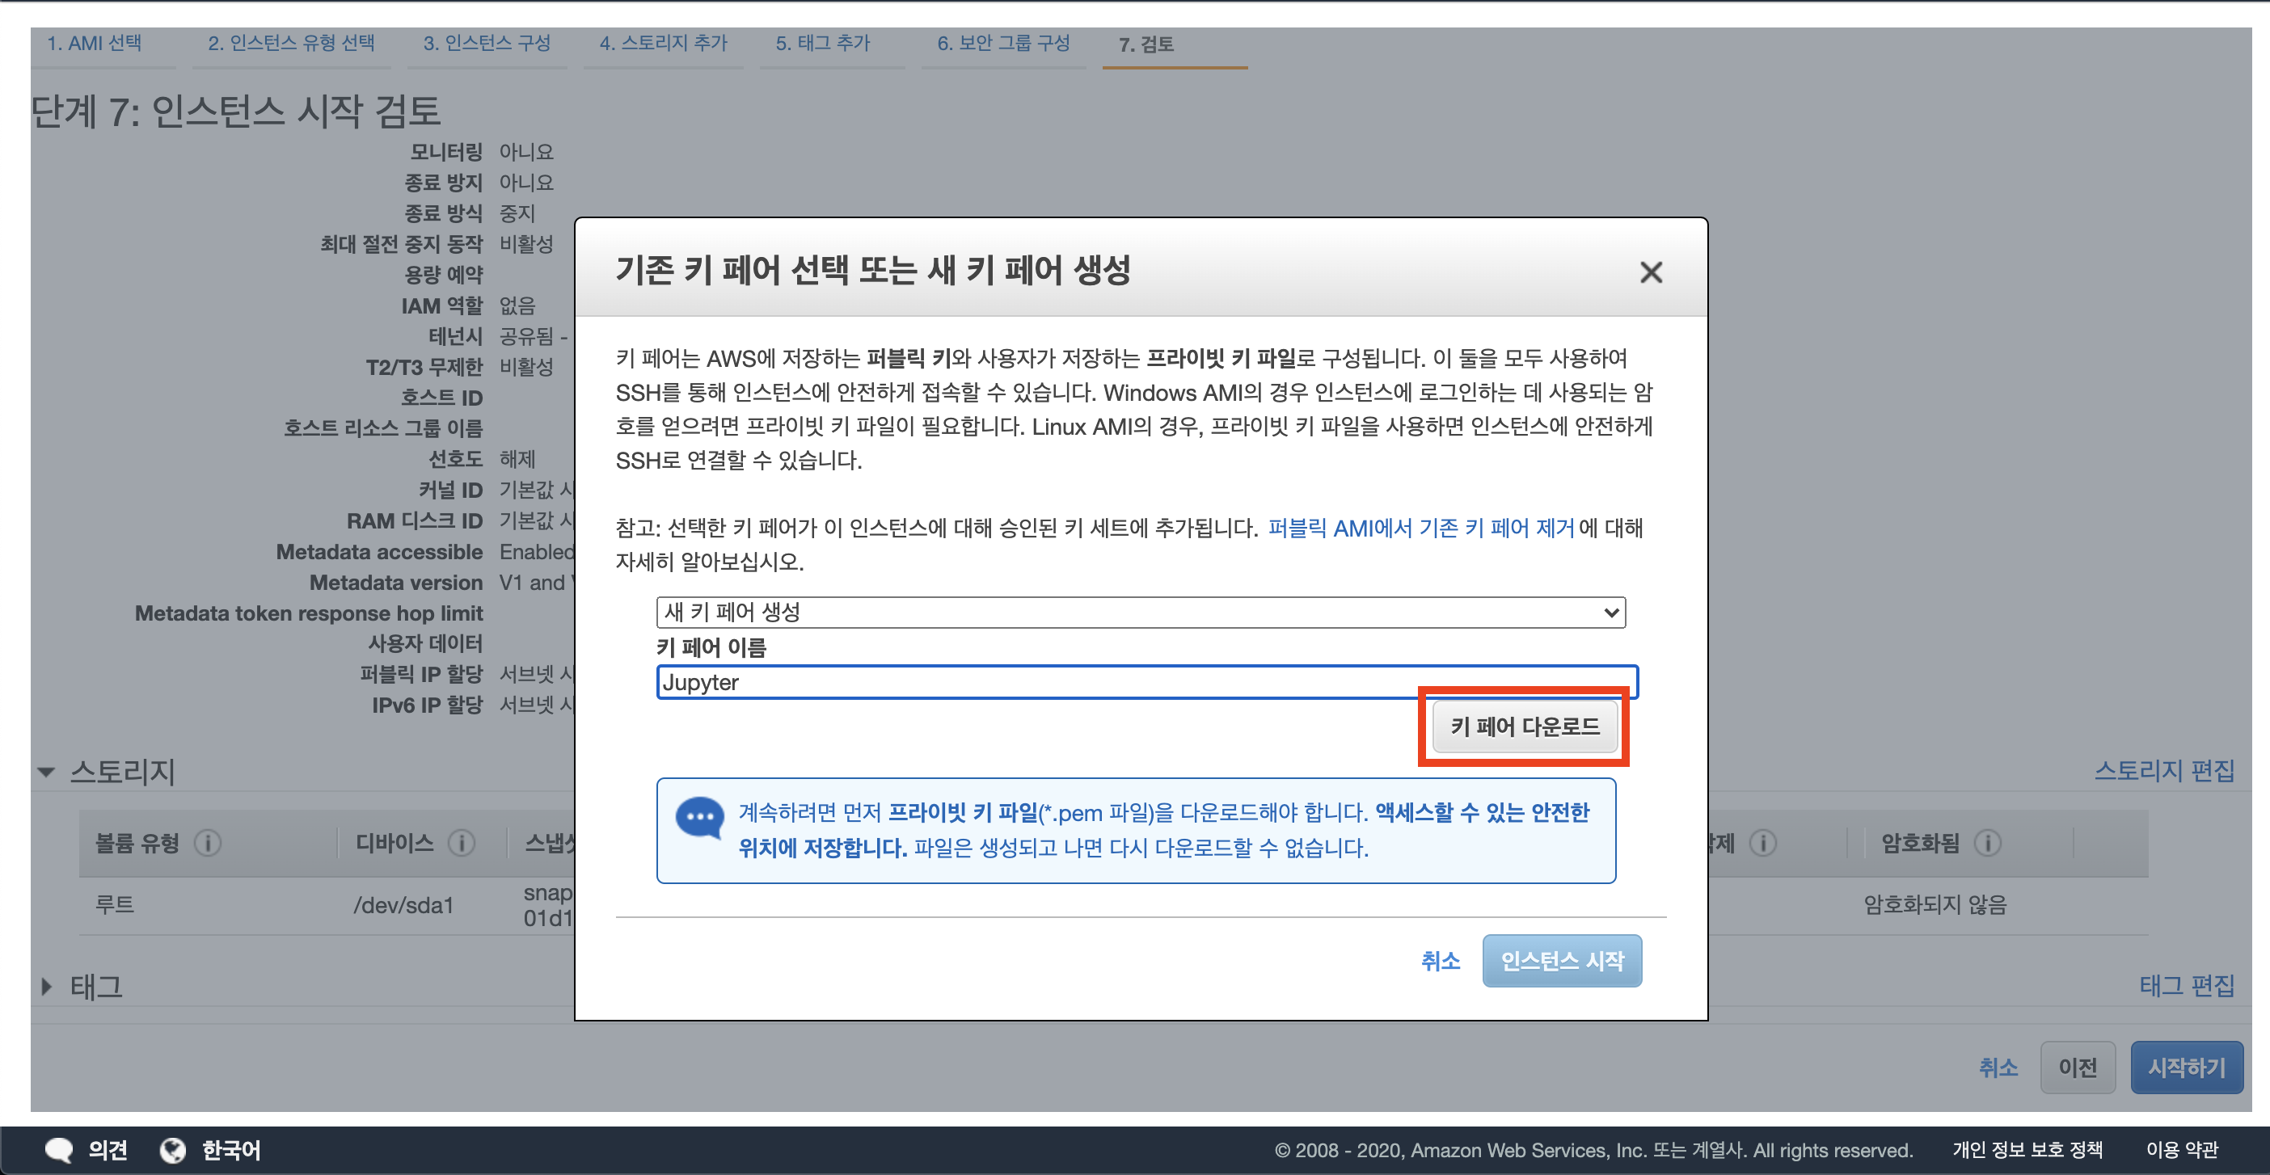Image resolution: width=2270 pixels, height=1175 pixels.
Task: Open the 스토리지 편집 link
Action: tap(2163, 771)
